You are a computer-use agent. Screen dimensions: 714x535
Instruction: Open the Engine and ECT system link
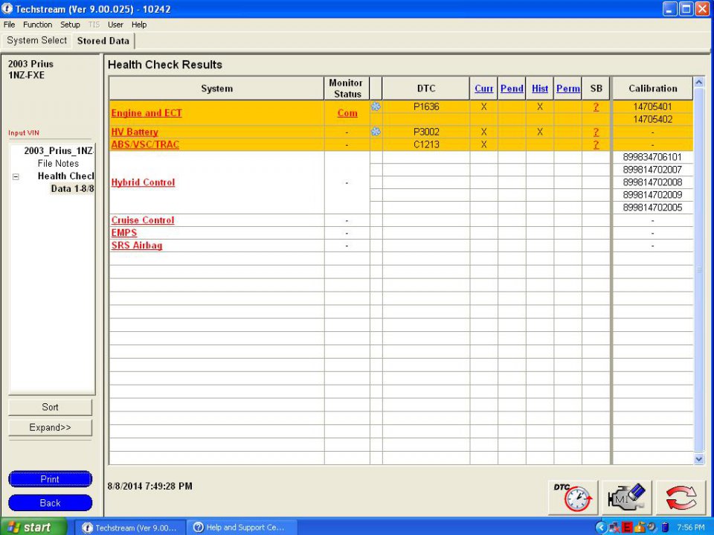(x=147, y=113)
